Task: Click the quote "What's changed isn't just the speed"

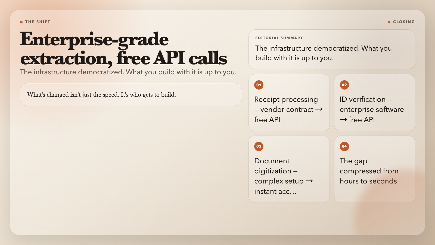Action: (x=101, y=94)
